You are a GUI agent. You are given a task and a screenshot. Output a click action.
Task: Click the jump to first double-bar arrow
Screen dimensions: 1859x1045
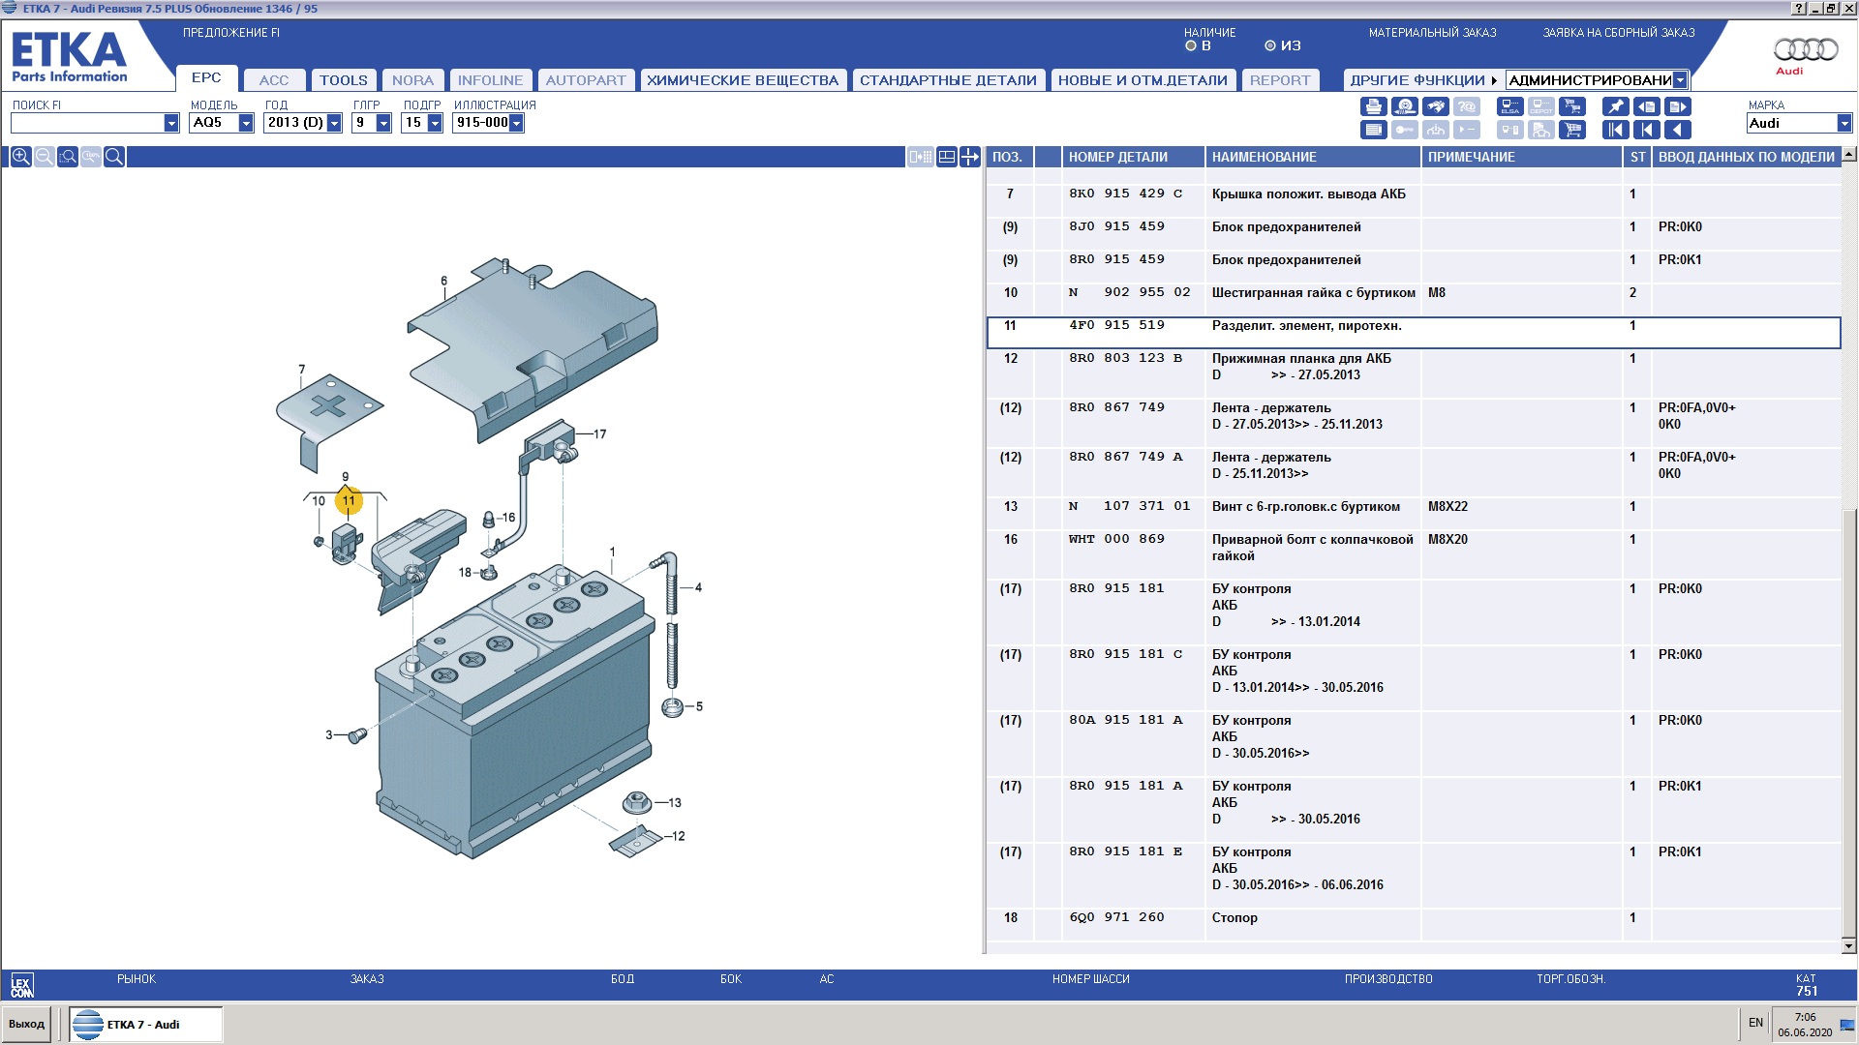(x=1615, y=130)
